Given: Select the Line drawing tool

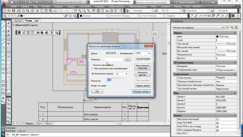Looking at the screenshot, I should pos(3,23).
